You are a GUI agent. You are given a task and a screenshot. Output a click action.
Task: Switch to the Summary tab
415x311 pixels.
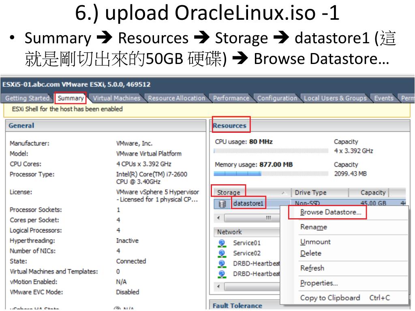(71, 98)
